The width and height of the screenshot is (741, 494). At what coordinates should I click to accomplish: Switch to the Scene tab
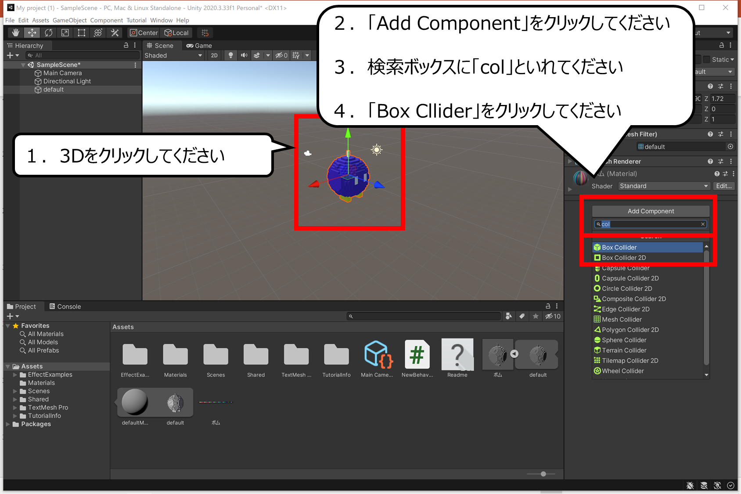click(x=160, y=46)
